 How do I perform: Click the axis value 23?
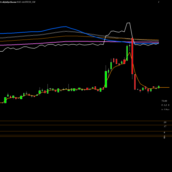tap(165, 122)
